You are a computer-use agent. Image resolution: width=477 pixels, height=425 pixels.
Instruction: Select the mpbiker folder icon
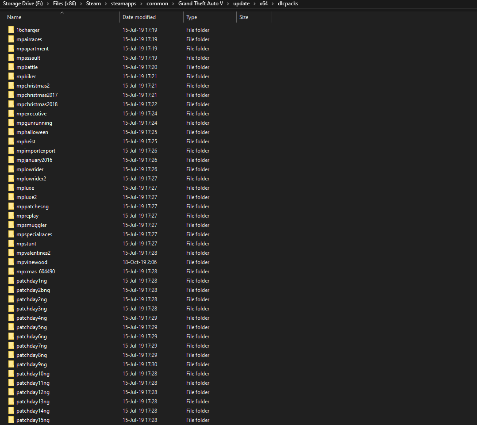(11, 77)
